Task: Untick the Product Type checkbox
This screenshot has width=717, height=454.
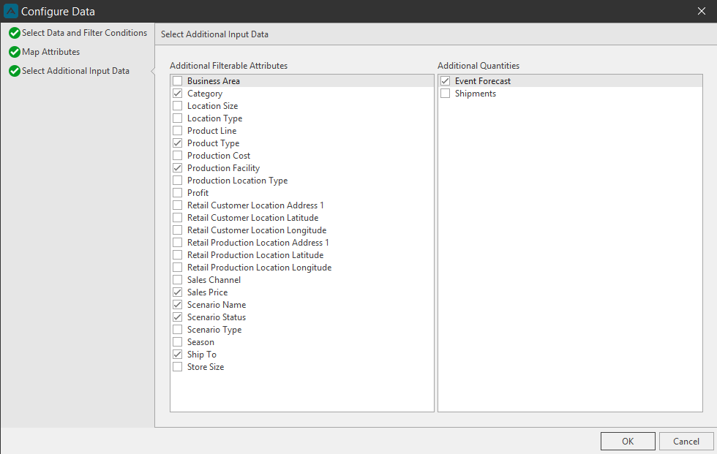Action: tap(177, 143)
